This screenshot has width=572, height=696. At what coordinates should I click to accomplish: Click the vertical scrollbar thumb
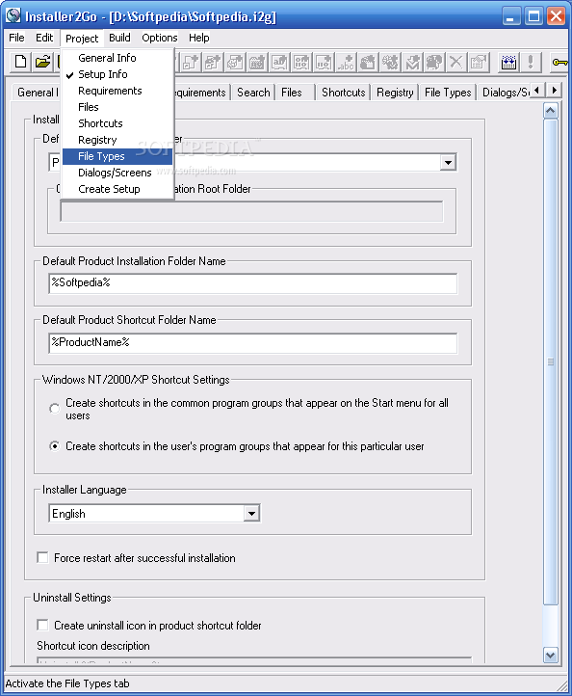coord(550,361)
